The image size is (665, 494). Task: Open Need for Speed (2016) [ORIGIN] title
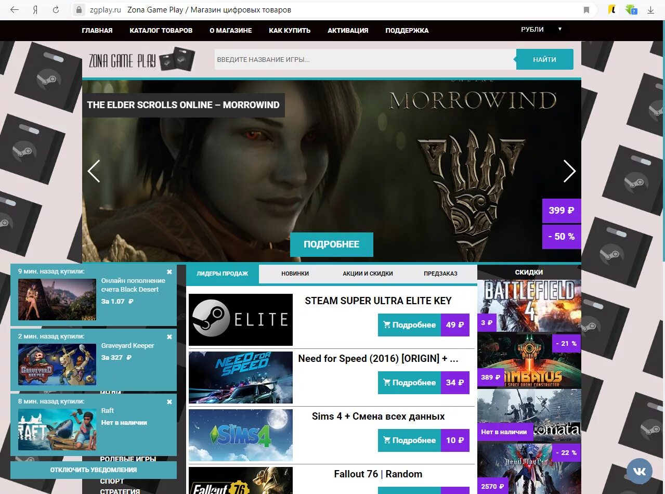click(378, 358)
